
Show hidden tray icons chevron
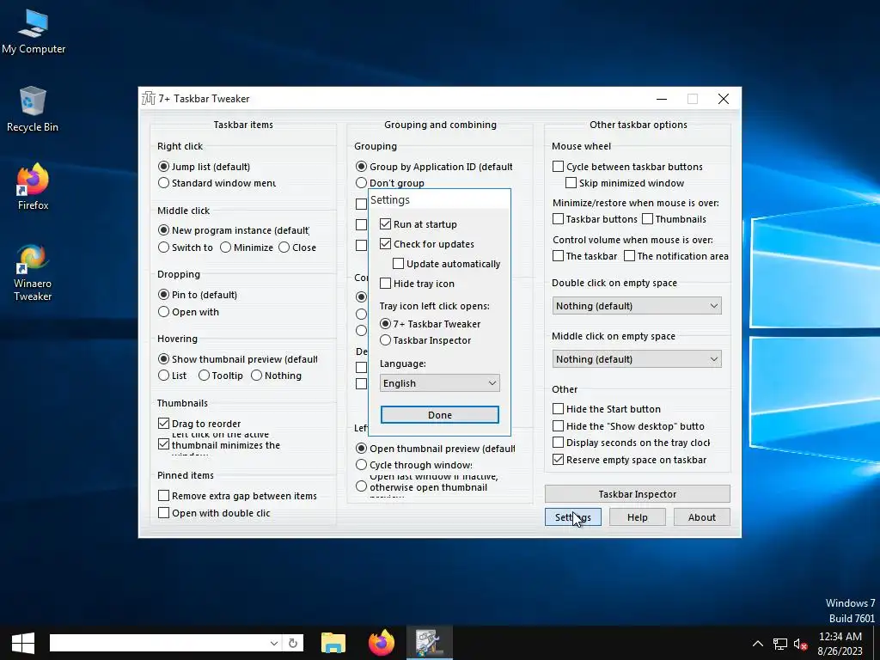[758, 644]
